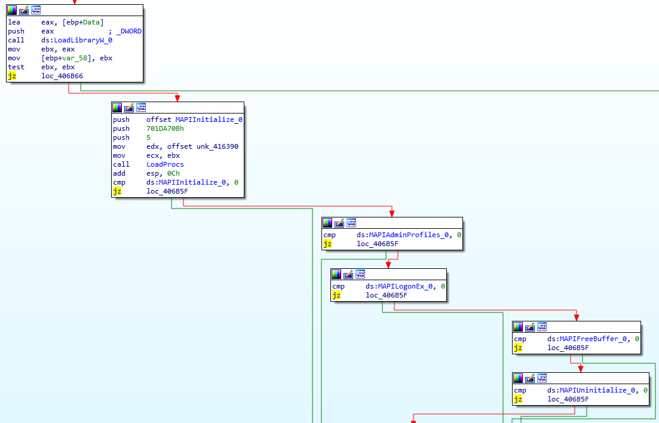The height and width of the screenshot is (423, 659).
Task: Click the group nodes icon on the LoadProcs block
Action: coord(141,108)
